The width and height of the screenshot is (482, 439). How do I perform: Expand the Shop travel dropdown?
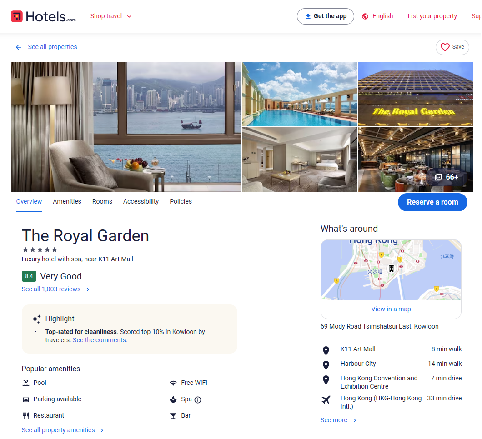coord(110,16)
